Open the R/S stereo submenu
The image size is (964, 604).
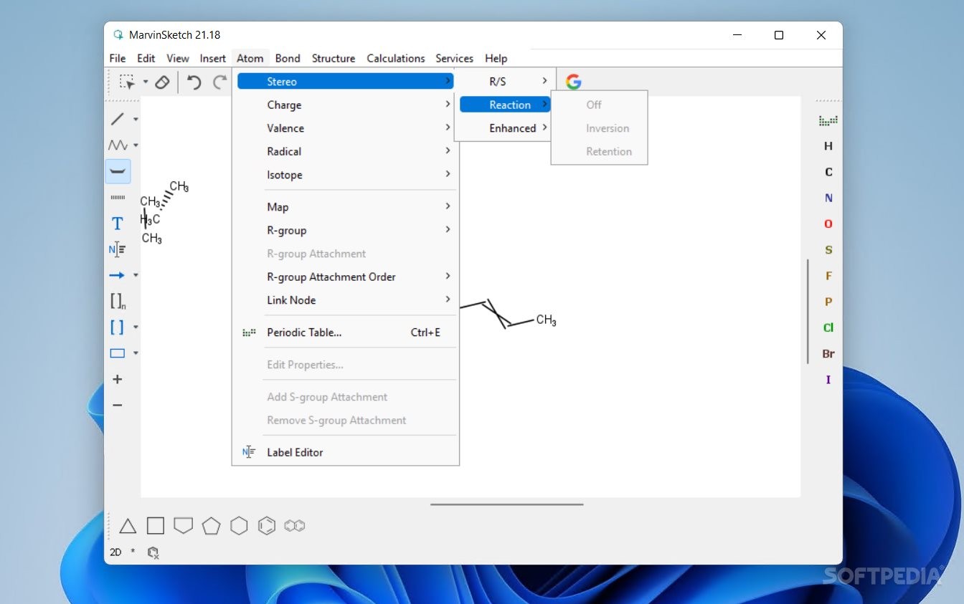tap(505, 82)
